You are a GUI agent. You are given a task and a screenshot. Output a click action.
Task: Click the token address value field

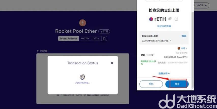pos(90,39)
